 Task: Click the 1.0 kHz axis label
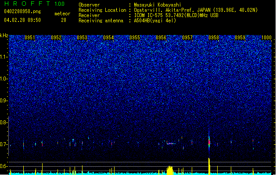[x=4, y=79]
